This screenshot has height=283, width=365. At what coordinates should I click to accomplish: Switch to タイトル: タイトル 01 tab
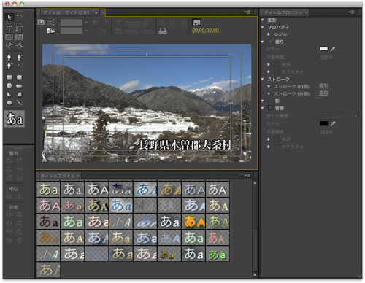coord(66,12)
